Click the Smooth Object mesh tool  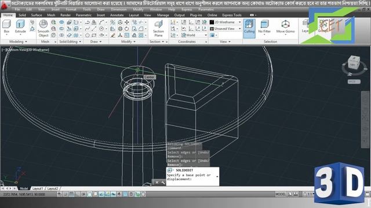(x=43, y=28)
